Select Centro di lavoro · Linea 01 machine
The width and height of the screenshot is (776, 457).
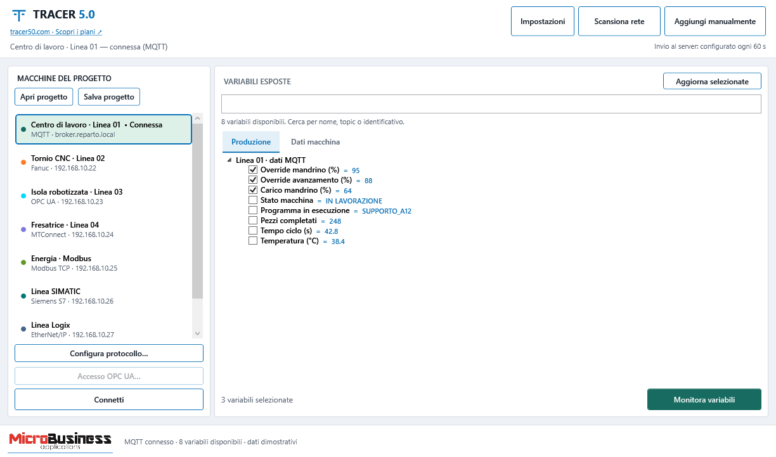pyautogui.click(x=103, y=129)
